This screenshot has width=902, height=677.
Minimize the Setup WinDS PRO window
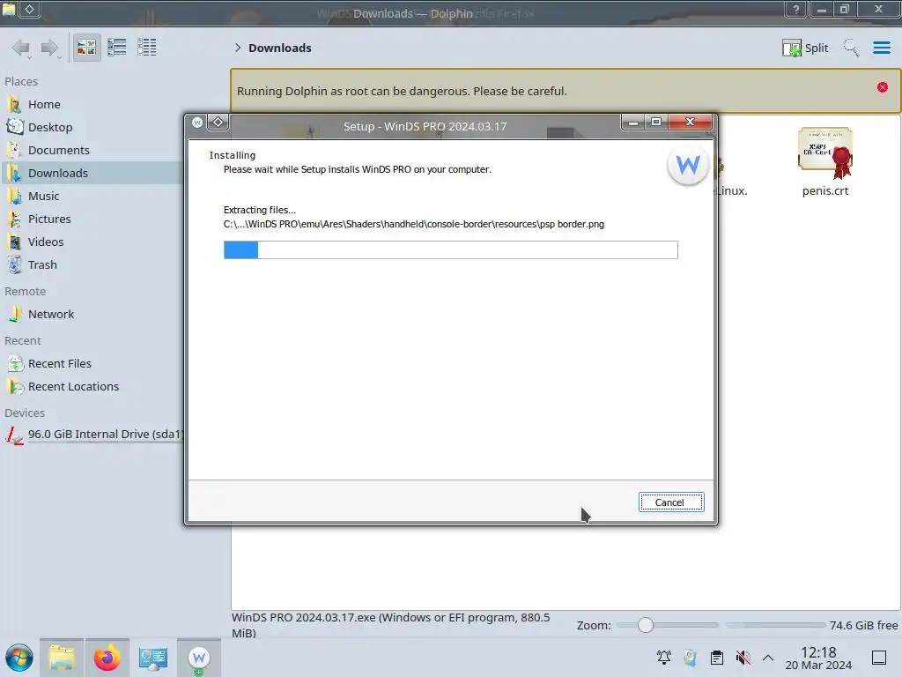click(x=632, y=122)
